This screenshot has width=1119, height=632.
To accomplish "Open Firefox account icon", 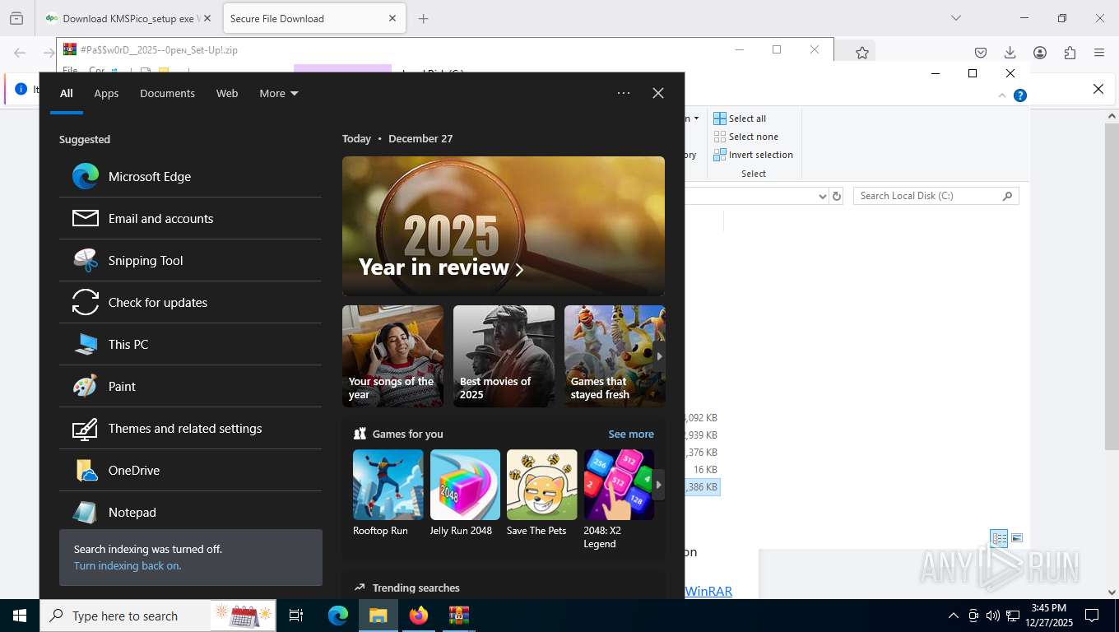I will (x=1040, y=53).
